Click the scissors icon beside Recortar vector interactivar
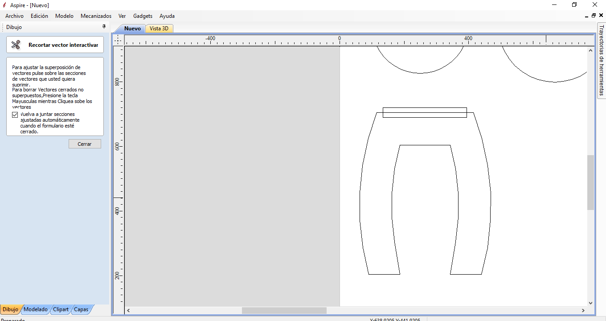The height and width of the screenshot is (321, 606). coord(16,45)
